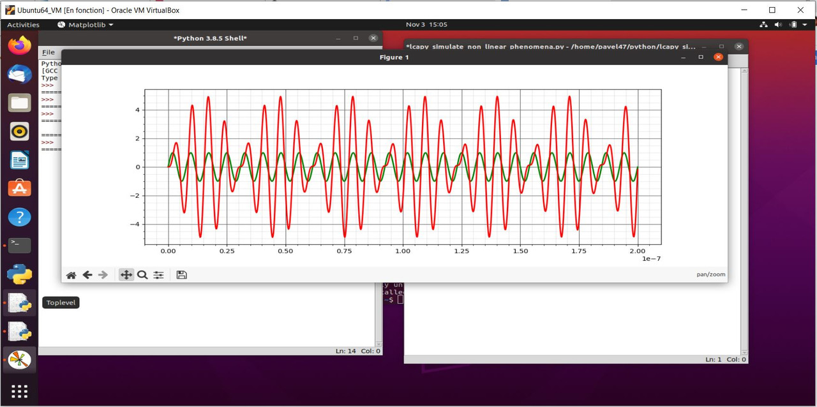817x407 pixels.
Task: Click the Python logo dock icon
Action: pyautogui.click(x=19, y=274)
